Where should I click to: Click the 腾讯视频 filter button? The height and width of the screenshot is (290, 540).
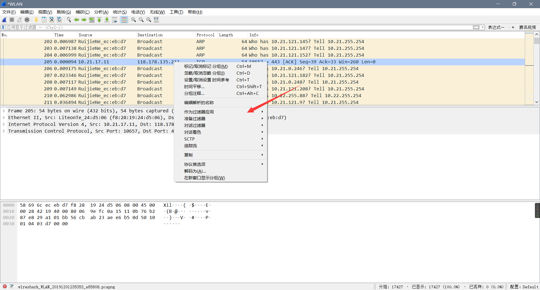coord(528,27)
